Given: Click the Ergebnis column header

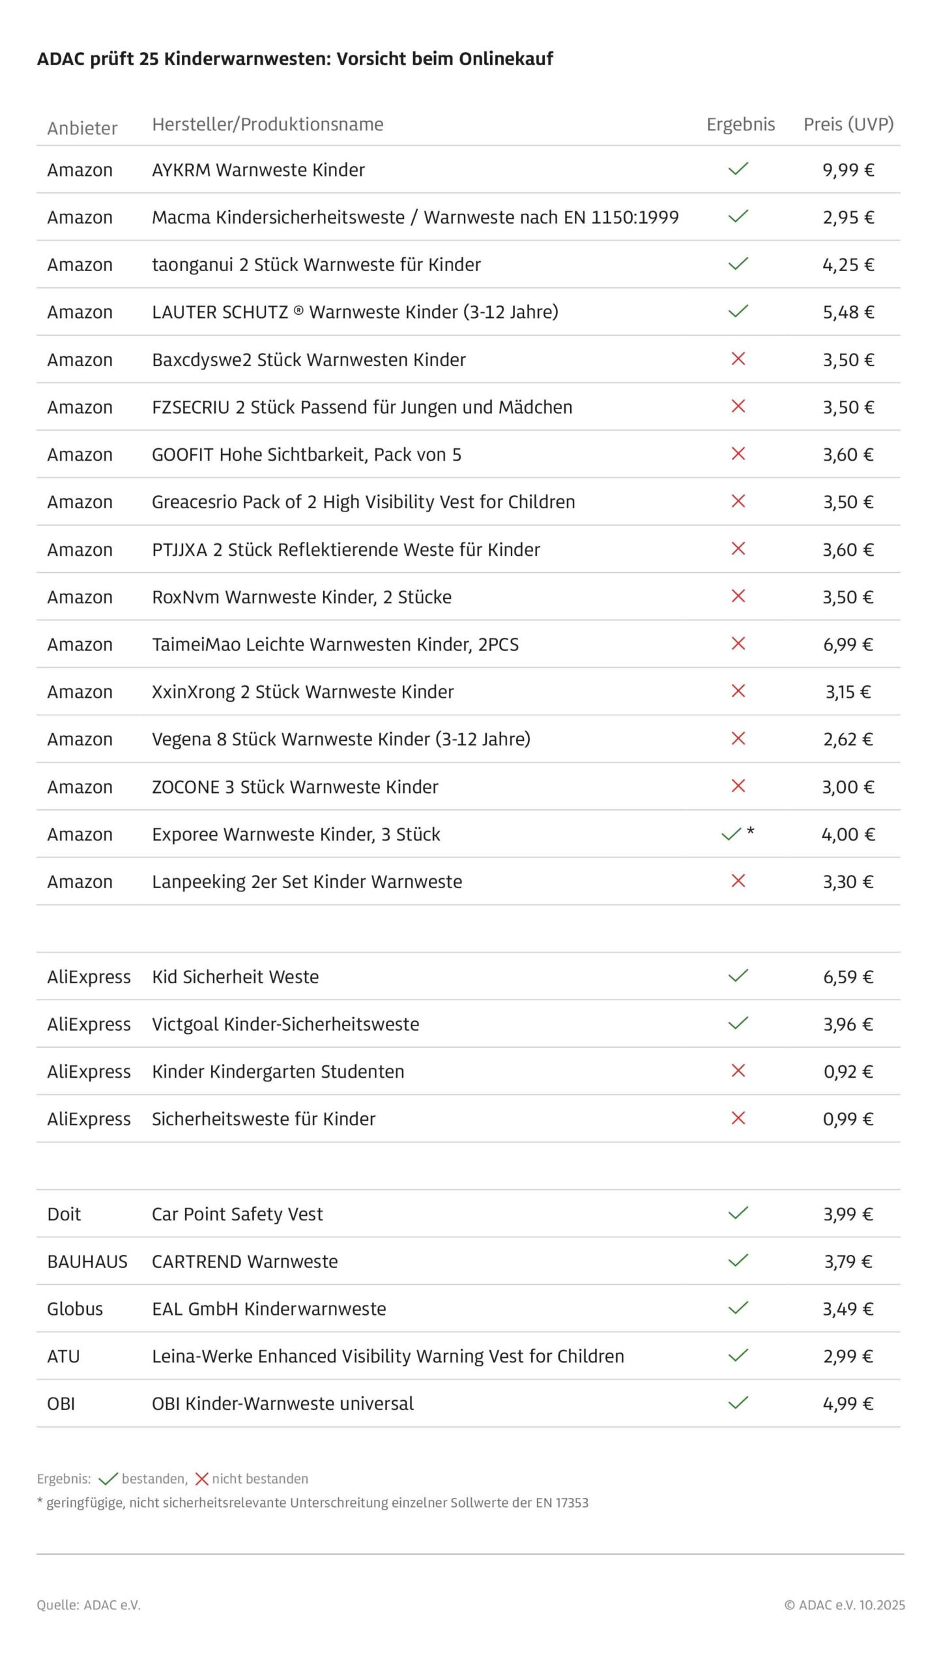Looking at the screenshot, I should pyautogui.click(x=740, y=124).
